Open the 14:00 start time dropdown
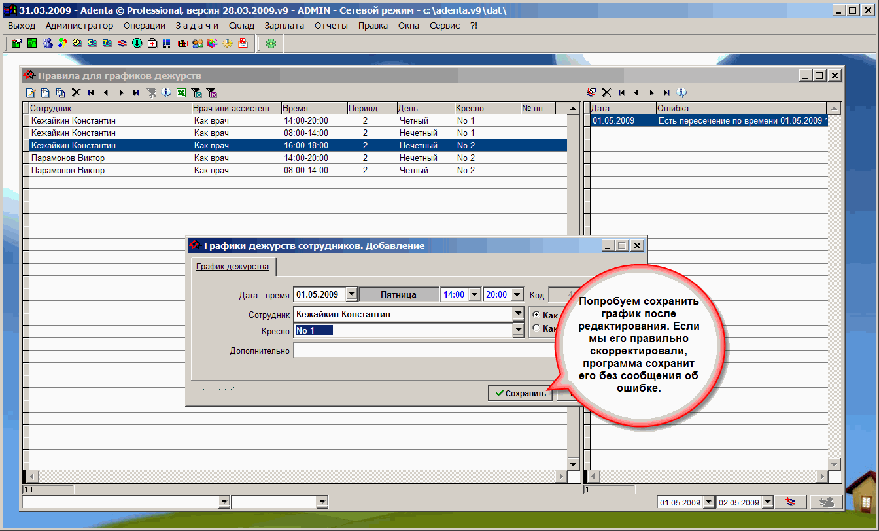 [475, 295]
